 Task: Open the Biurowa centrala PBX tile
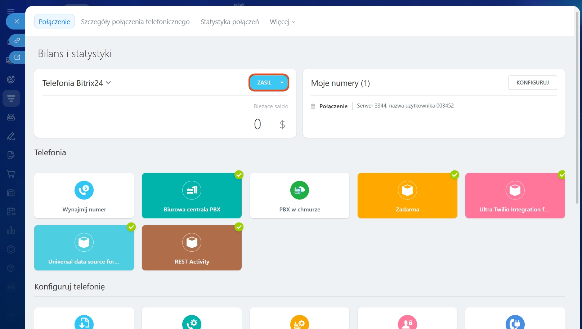coord(192,196)
